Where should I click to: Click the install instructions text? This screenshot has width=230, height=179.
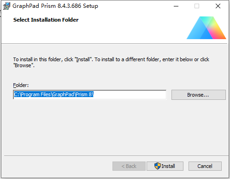tap(111, 62)
